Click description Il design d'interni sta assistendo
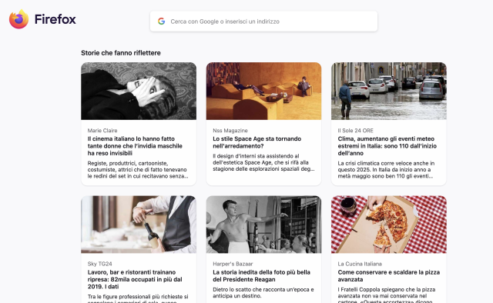This screenshot has height=303, width=493. pos(263,162)
